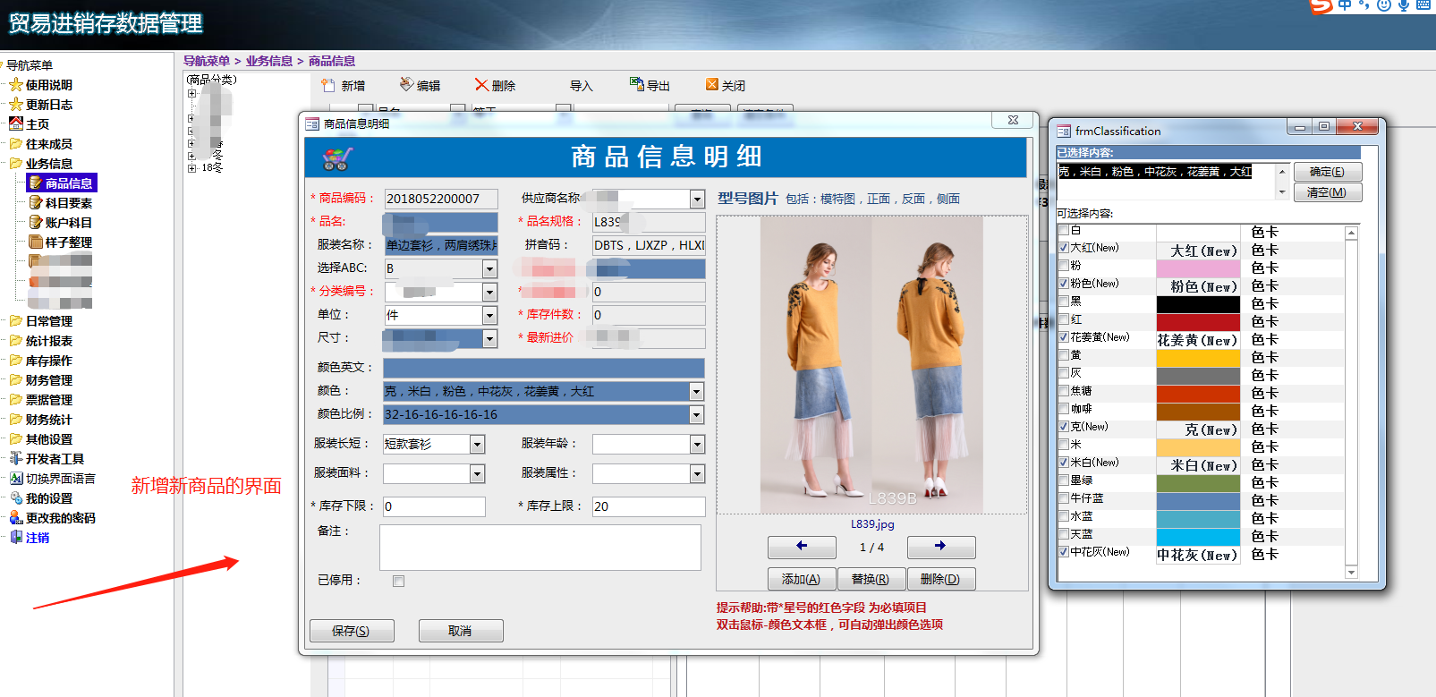Click 删除(D) image button
The width and height of the screenshot is (1436, 697).
point(940,579)
